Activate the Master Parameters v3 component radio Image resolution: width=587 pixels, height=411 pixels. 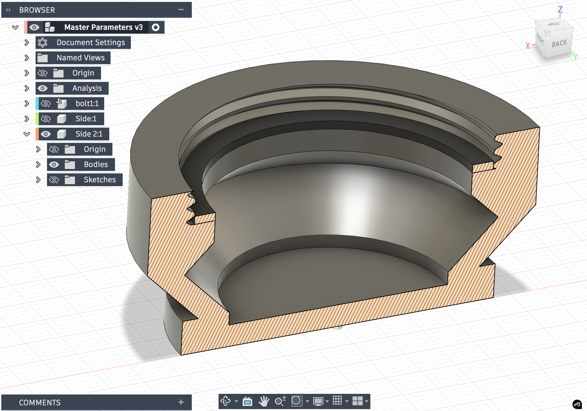tap(156, 27)
